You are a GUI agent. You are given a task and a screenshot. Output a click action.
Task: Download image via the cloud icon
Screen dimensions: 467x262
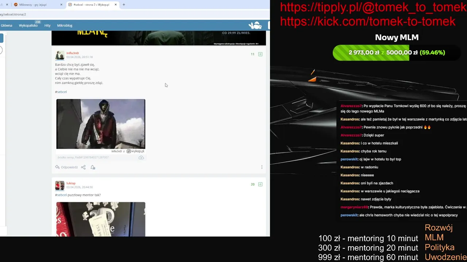tap(141, 158)
